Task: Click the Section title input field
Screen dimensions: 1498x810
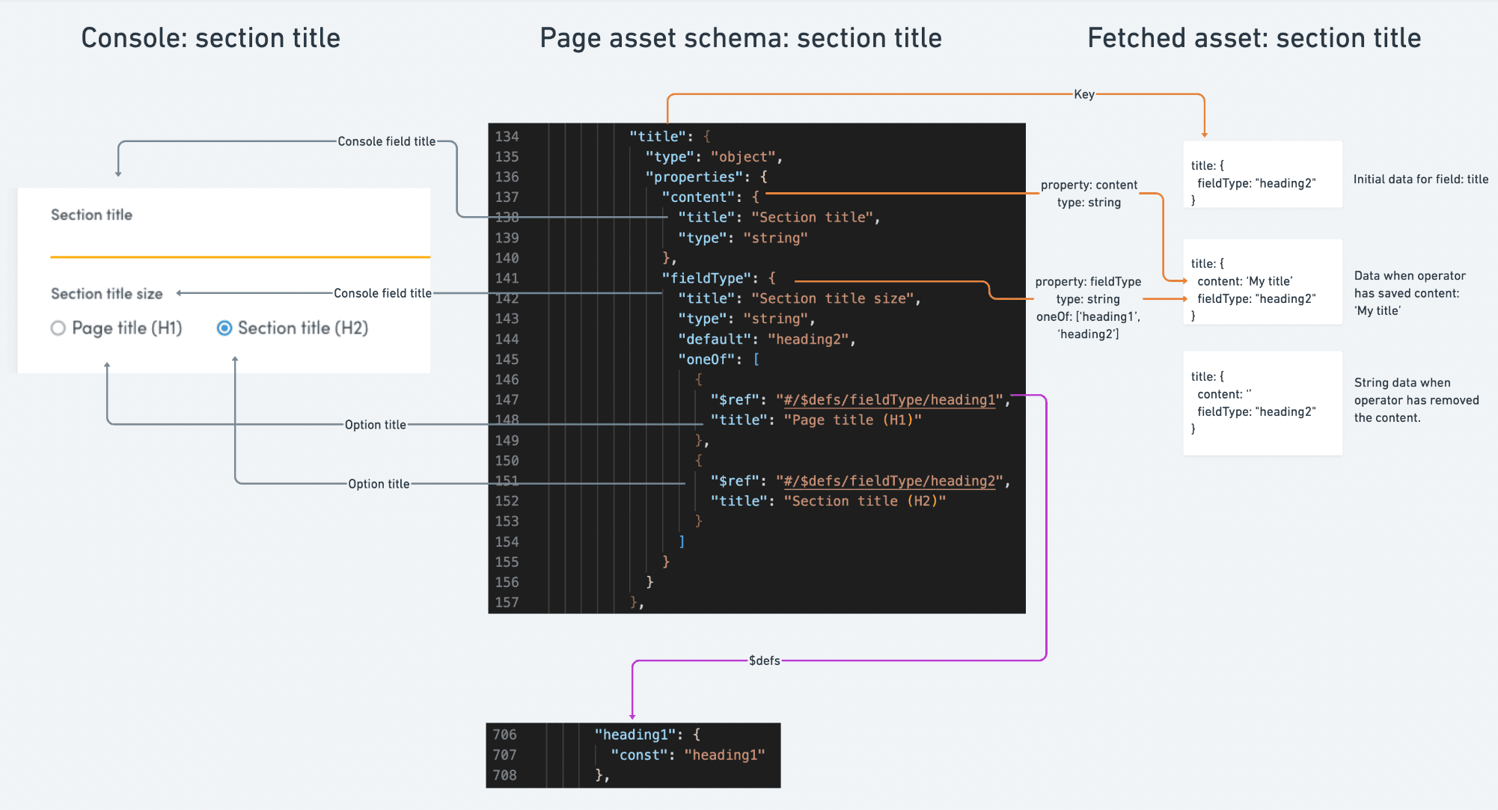Action: (239, 243)
